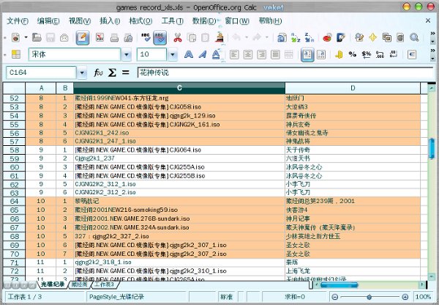Switch to the 藏经阁 sheet tab
Screen dimensions: 439x305
coord(79,284)
